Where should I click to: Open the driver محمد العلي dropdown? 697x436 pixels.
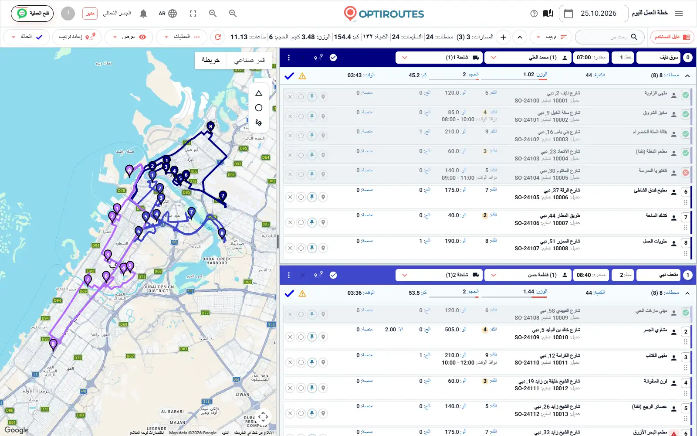[x=528, y=58]
